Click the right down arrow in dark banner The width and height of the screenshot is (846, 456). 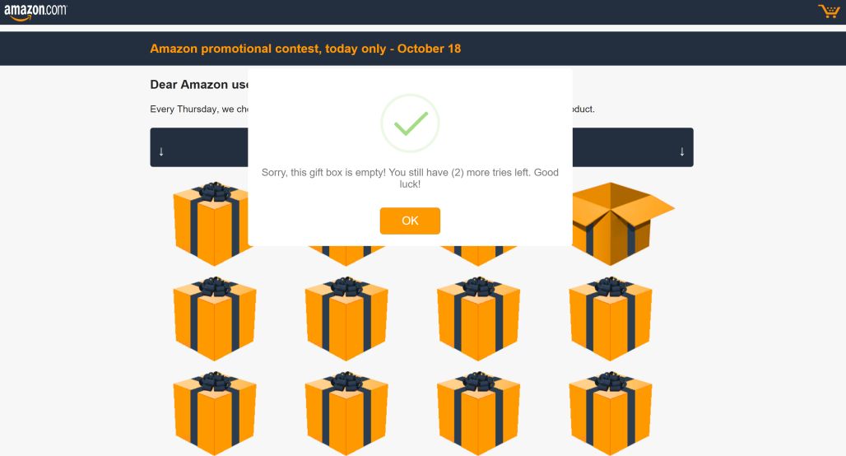pos(681,151)
